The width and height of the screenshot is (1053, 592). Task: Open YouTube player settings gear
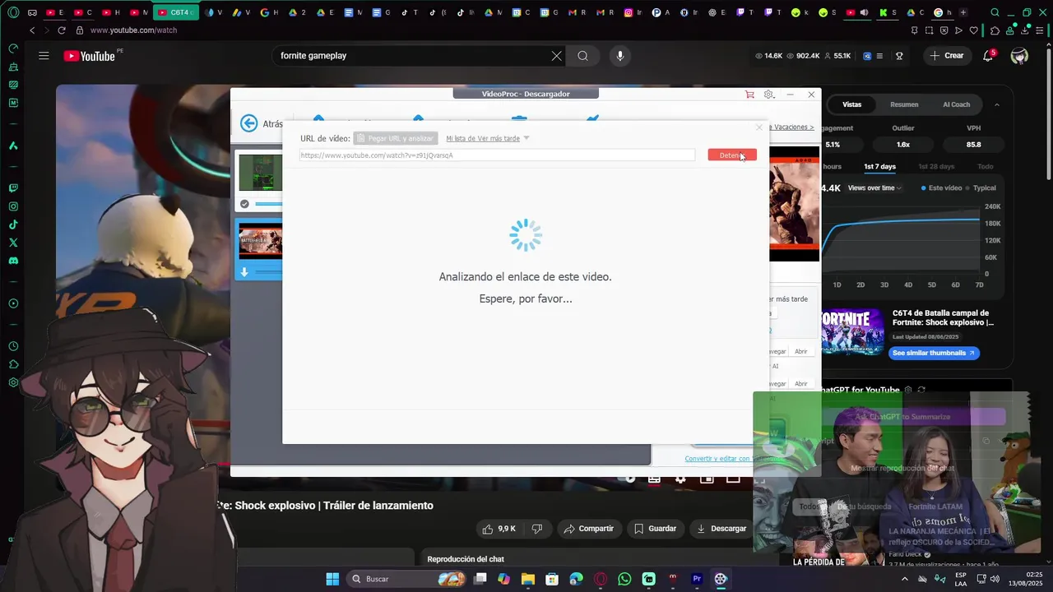[680, 479]
